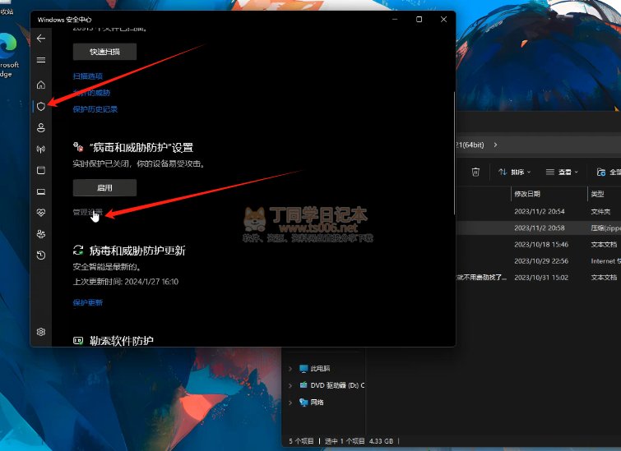Click sort arrows icon in Explorer toolbar
This screenshot has width=621, height=451.
[x=503, y=172]
